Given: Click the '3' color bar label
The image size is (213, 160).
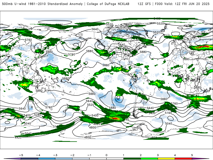Looking at the screenshot, I should [158, 155].
